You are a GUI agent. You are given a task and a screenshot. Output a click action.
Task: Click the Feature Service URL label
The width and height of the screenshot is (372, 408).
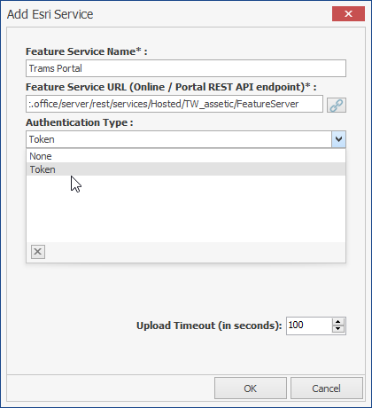point(171,87)
